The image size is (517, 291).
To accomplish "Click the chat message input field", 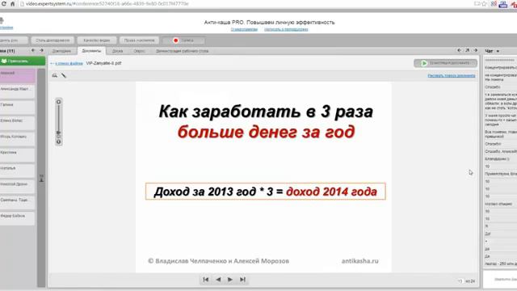I will click(500, 279).
